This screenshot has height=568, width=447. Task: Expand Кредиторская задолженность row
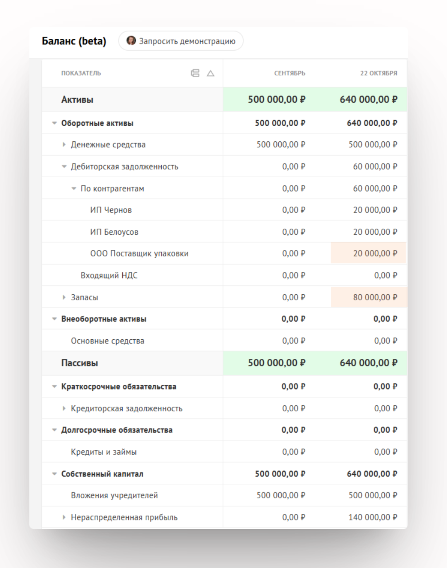[x=64, y=408]
